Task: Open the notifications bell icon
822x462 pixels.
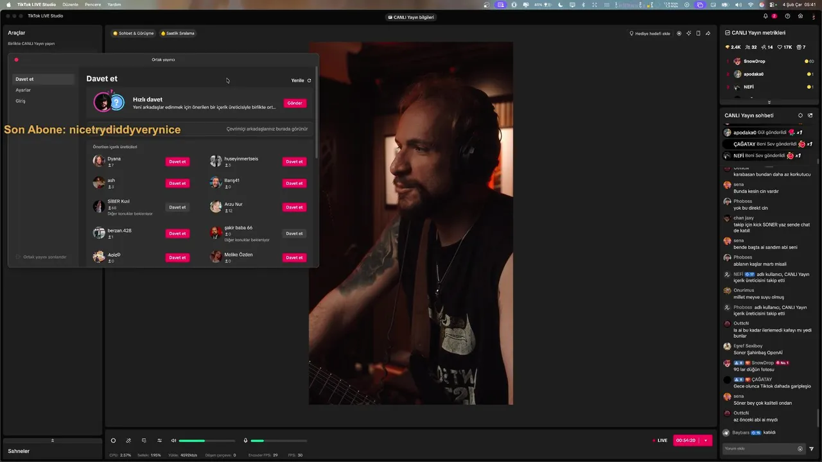Action: [x=765, y=16]
